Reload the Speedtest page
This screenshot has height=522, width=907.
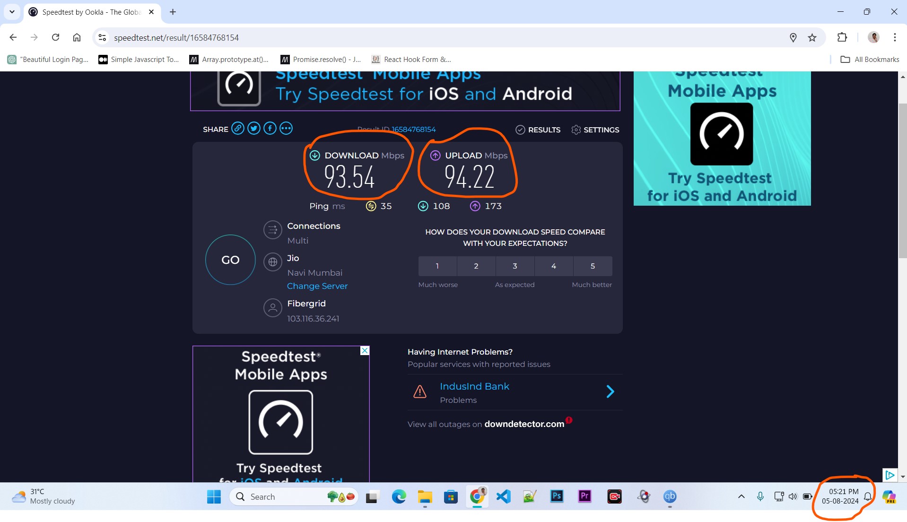[x=55, y=37]
